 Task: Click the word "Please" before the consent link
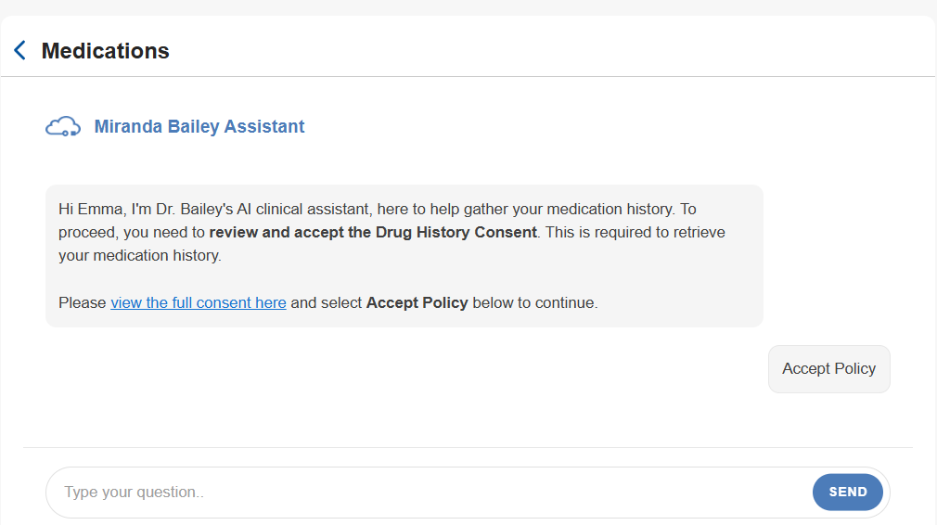click(83, 302)
